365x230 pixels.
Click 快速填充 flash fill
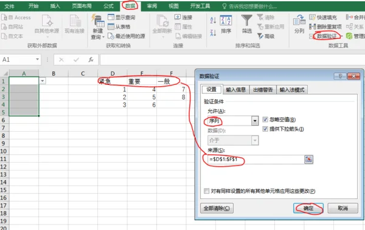pyautogui.click(x=323, y=17)
